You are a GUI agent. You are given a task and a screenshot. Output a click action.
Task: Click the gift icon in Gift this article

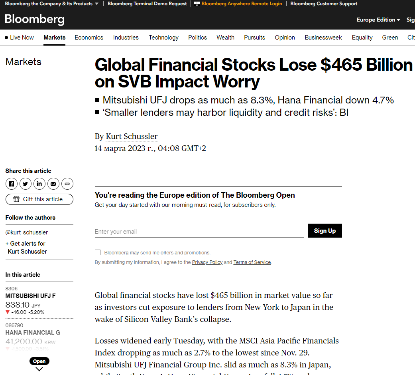click(x=16, y=199)
